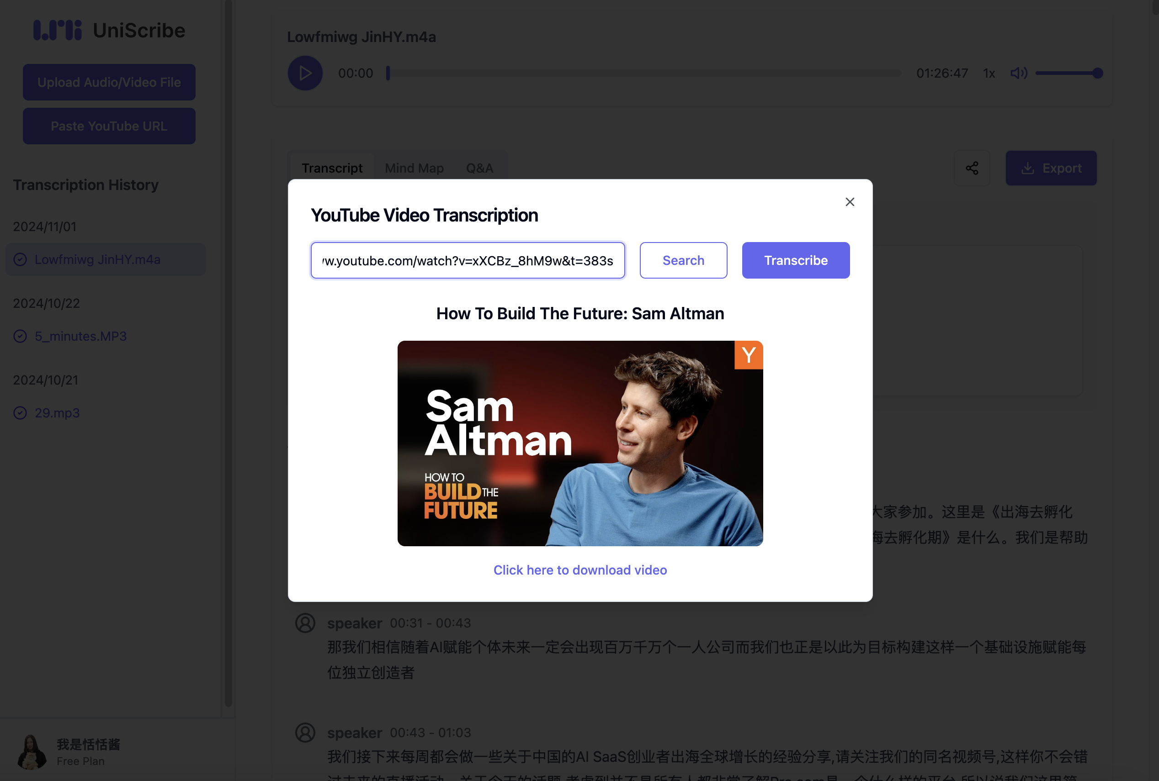Click the speaker avatar at 00:43

click(x=305, y=733)
